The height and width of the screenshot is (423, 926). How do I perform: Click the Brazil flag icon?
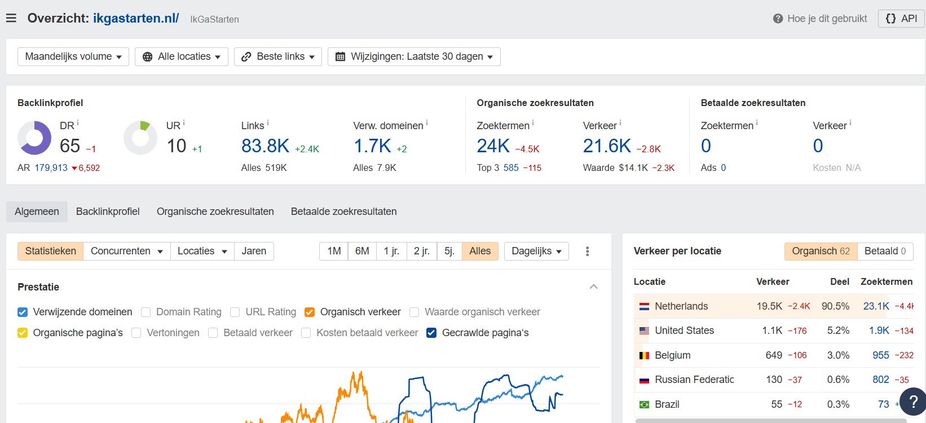644,404
